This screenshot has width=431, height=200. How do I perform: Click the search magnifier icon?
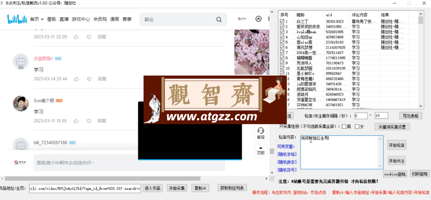pos(219,20)
